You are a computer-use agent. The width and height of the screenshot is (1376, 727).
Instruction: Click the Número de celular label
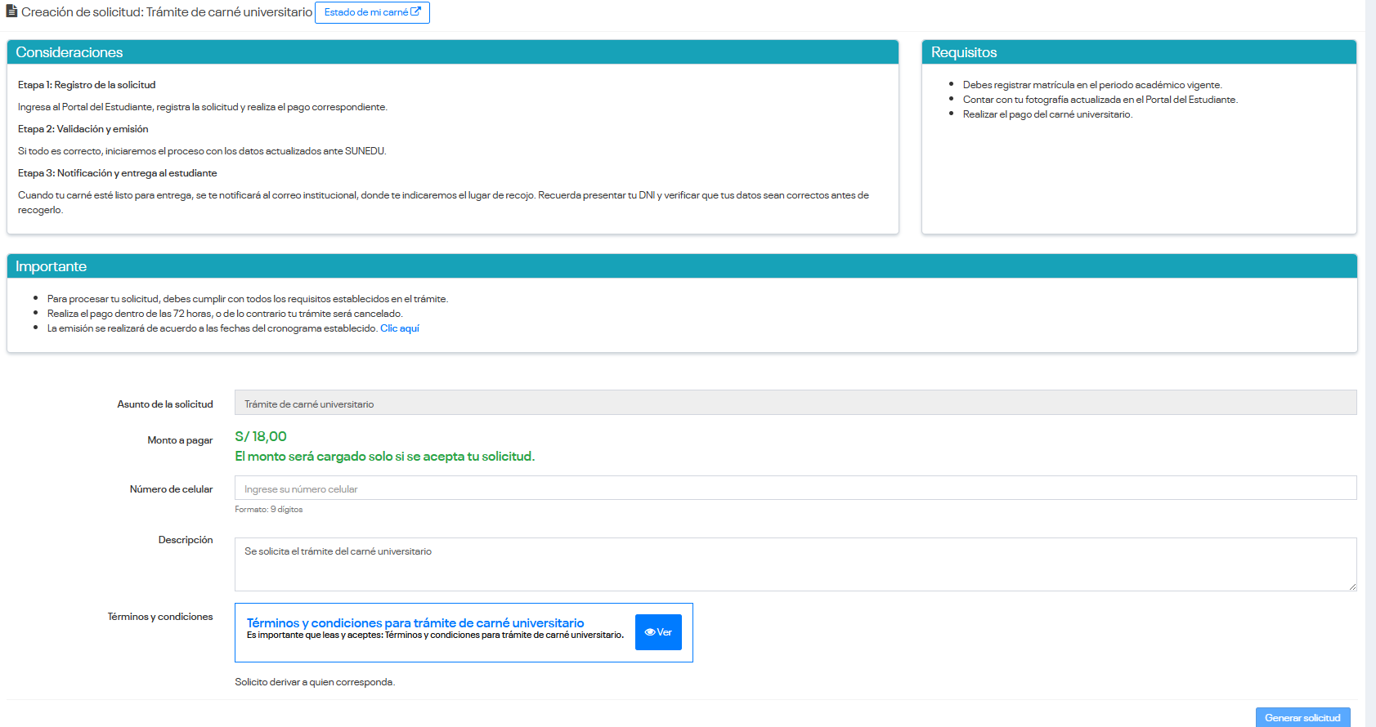[171, 489]
